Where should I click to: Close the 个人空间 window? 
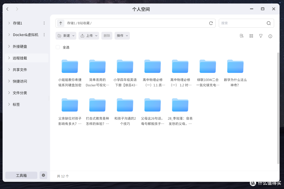274,9
